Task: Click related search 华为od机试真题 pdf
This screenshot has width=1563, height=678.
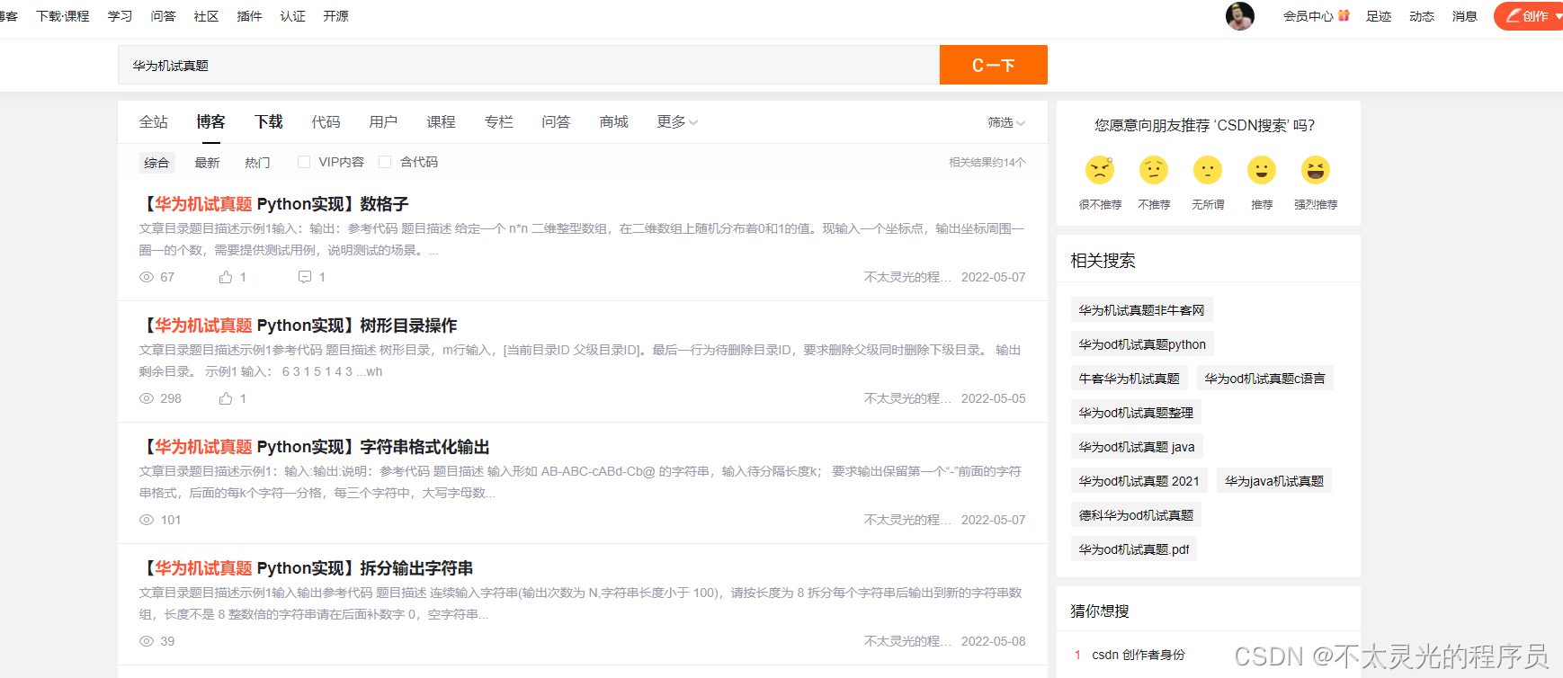Action: tap(1133, 549)
